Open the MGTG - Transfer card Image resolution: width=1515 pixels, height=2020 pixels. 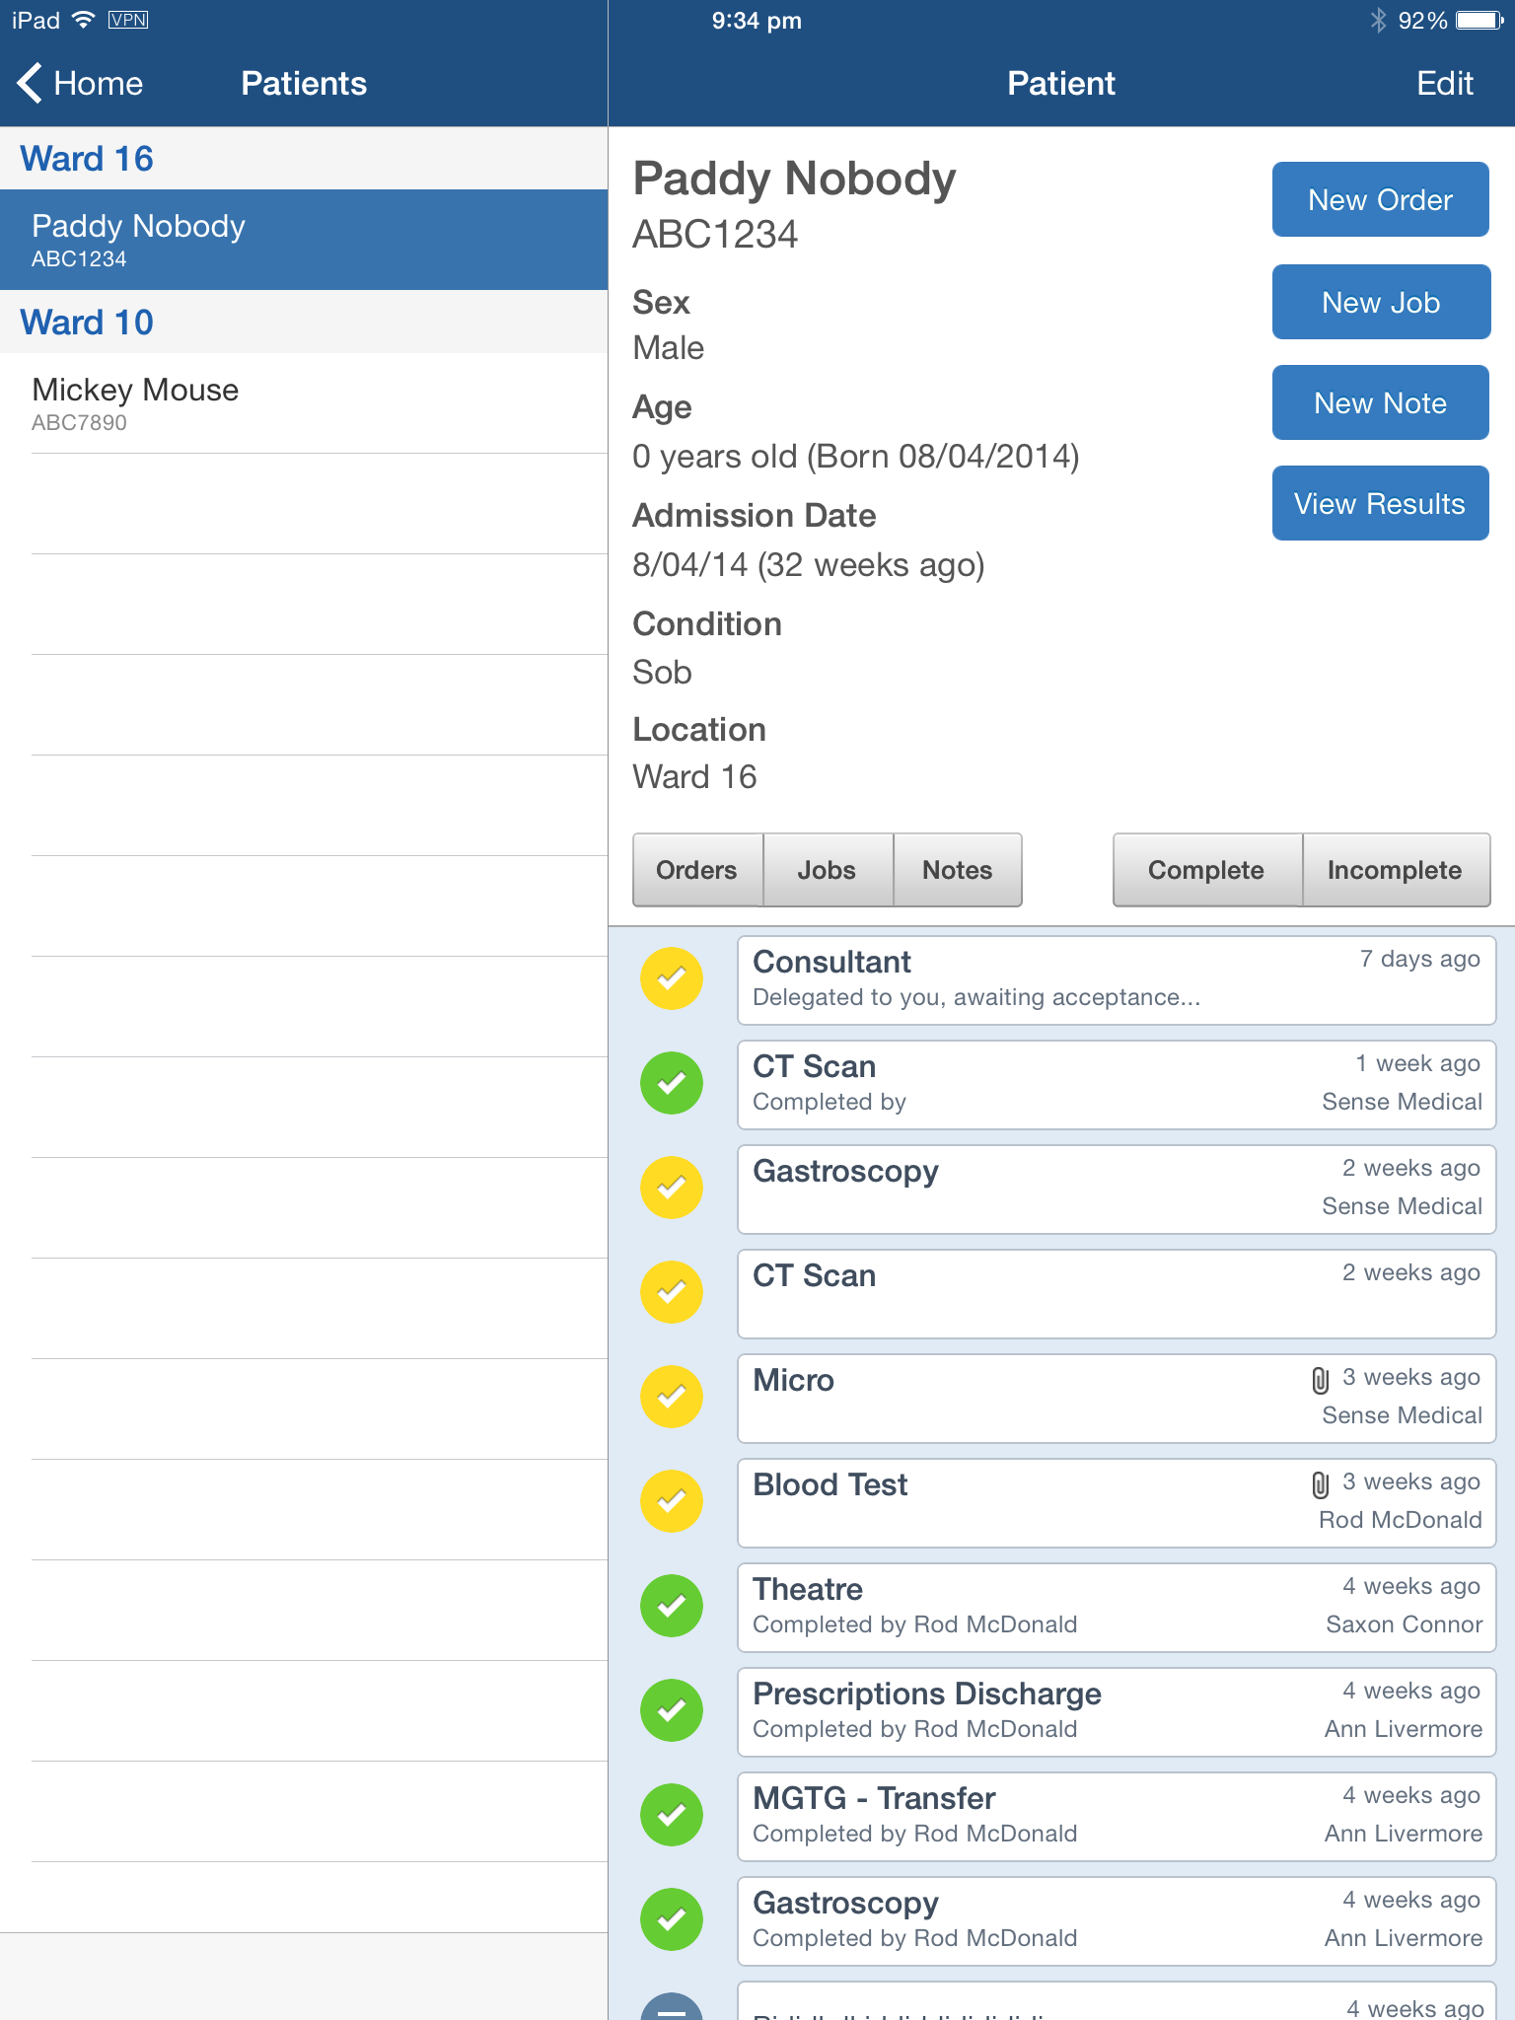(x=1117, y=1817)
